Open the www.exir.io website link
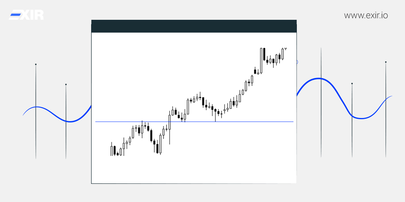Image resolution: width=405 pixels, height=202 pixels. tap(366, 15)
